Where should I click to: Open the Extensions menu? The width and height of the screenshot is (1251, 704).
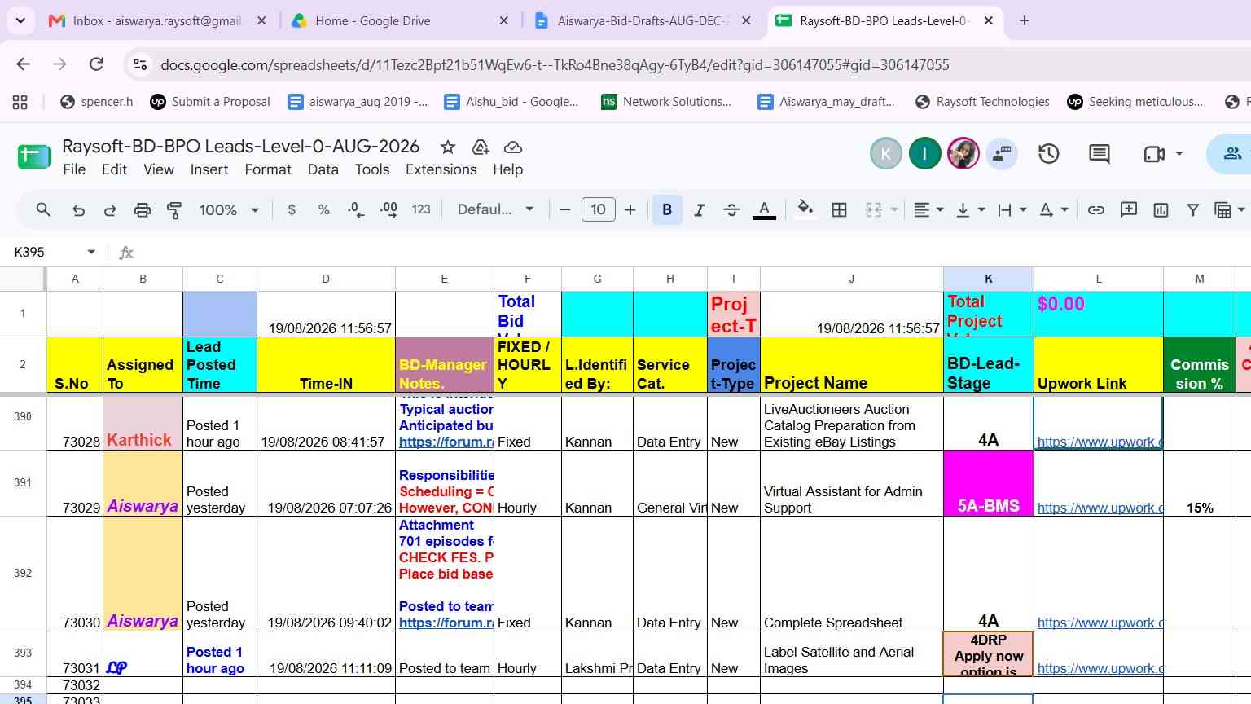pyautogui.click(x=441, y=169)
